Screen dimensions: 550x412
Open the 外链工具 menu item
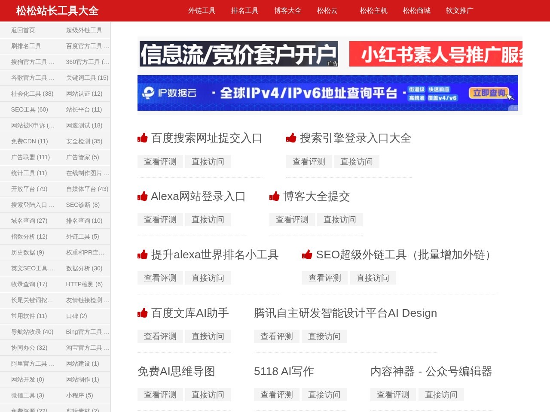click(202, 11)
